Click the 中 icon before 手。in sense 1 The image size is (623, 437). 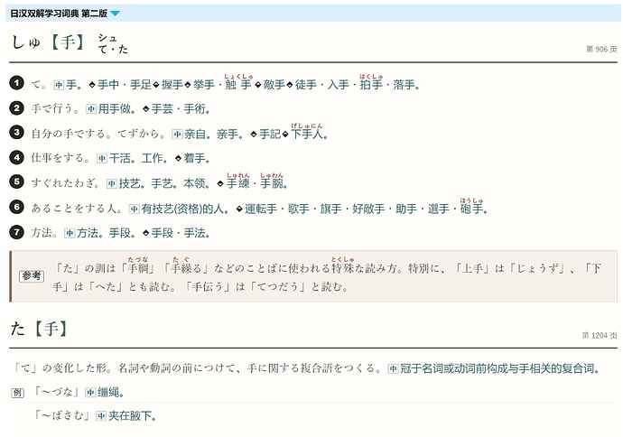(x=59, y=85)
